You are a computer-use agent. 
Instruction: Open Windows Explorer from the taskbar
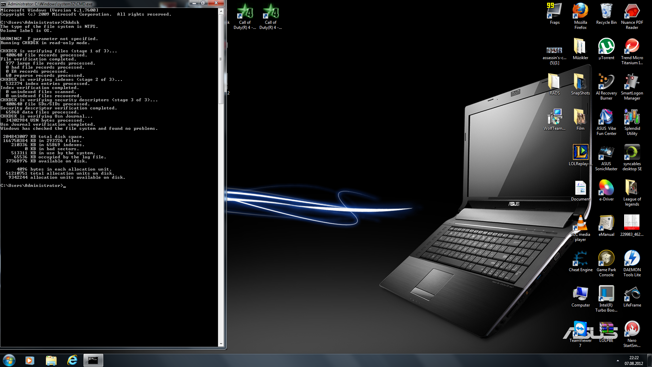[x=51, y=360]
